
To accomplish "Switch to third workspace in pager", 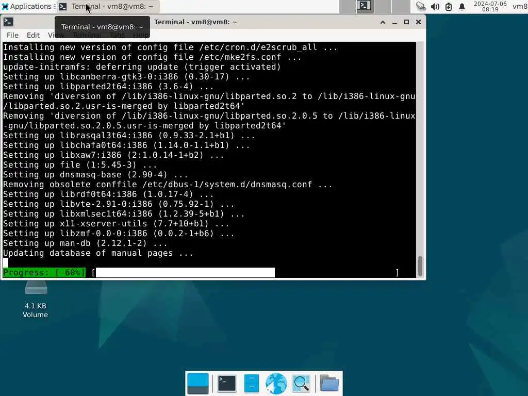I will click(x=401, y=6).
